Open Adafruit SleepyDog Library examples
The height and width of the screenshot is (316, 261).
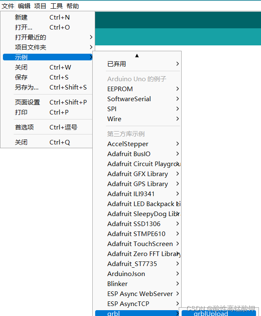138,214
